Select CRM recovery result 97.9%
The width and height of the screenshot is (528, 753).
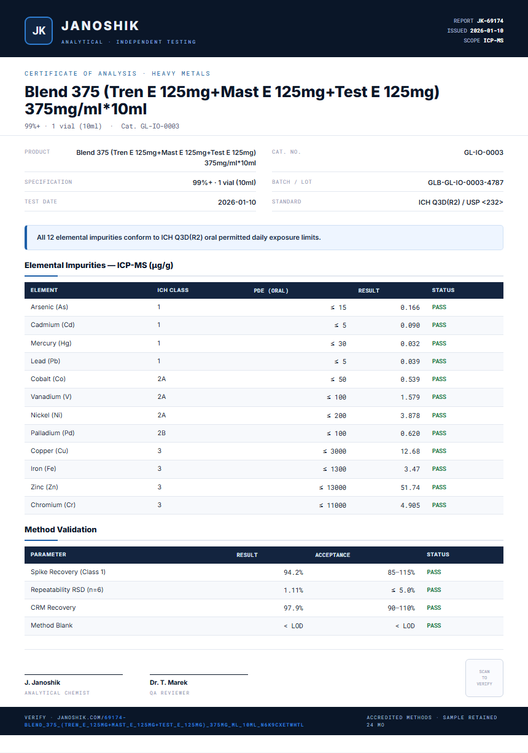click(293, 608)
